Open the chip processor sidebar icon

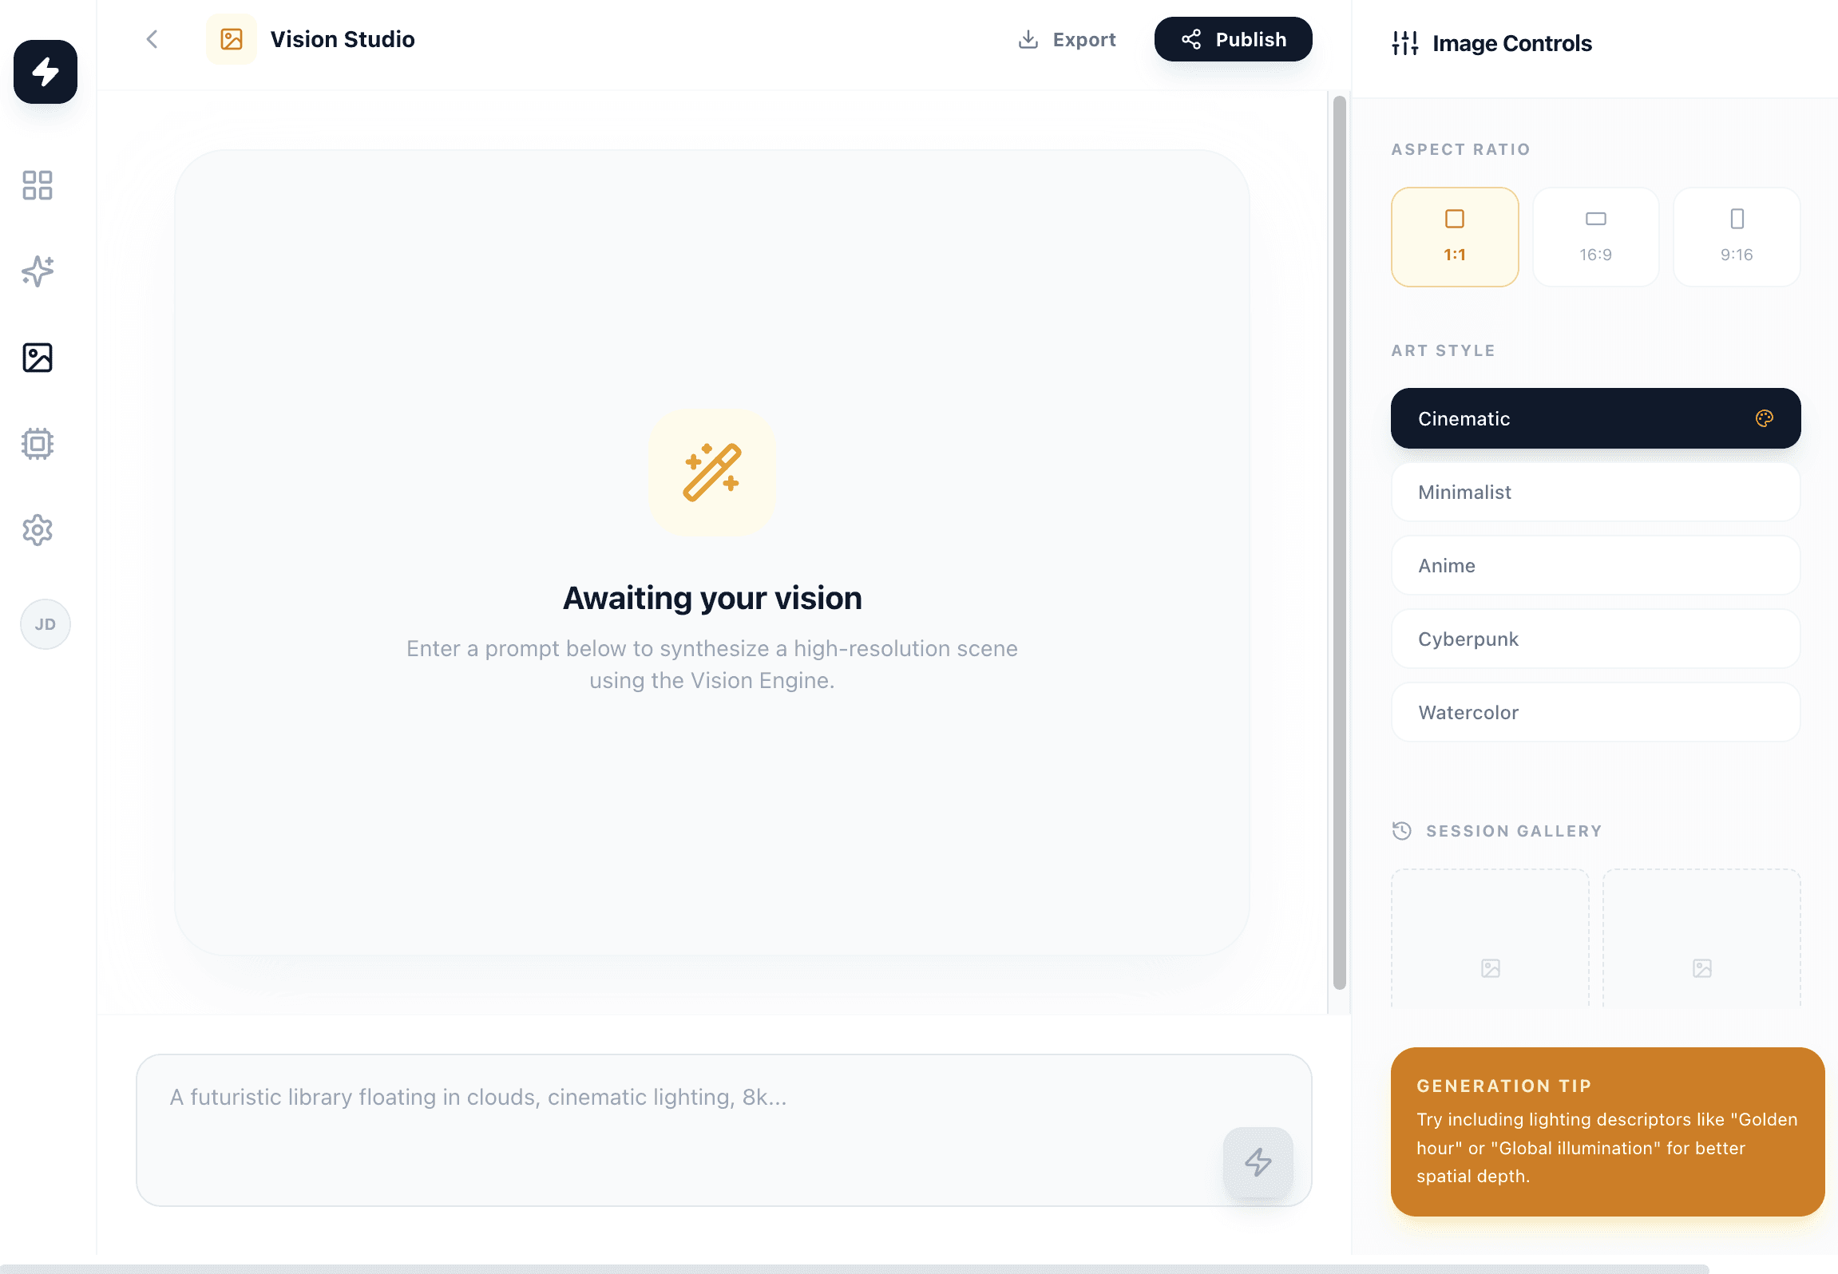(38, 444)
